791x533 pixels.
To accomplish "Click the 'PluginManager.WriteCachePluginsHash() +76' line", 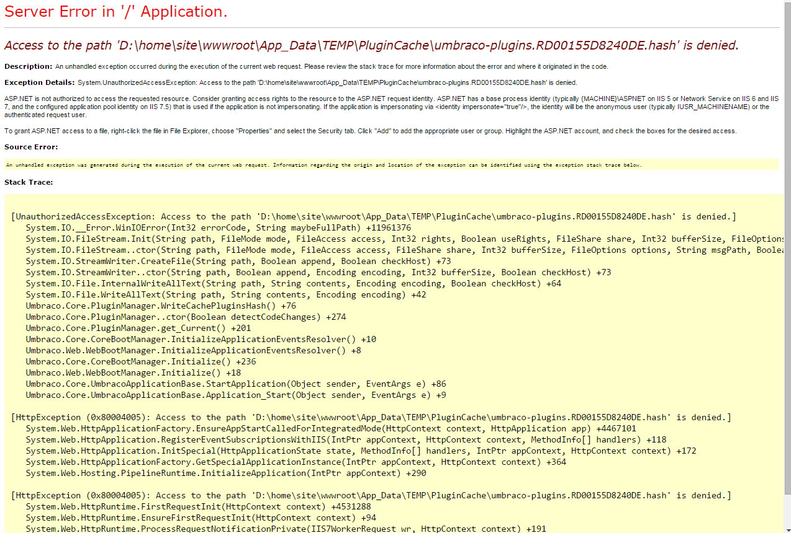I will pyautogui.click(x=161, y=306).
